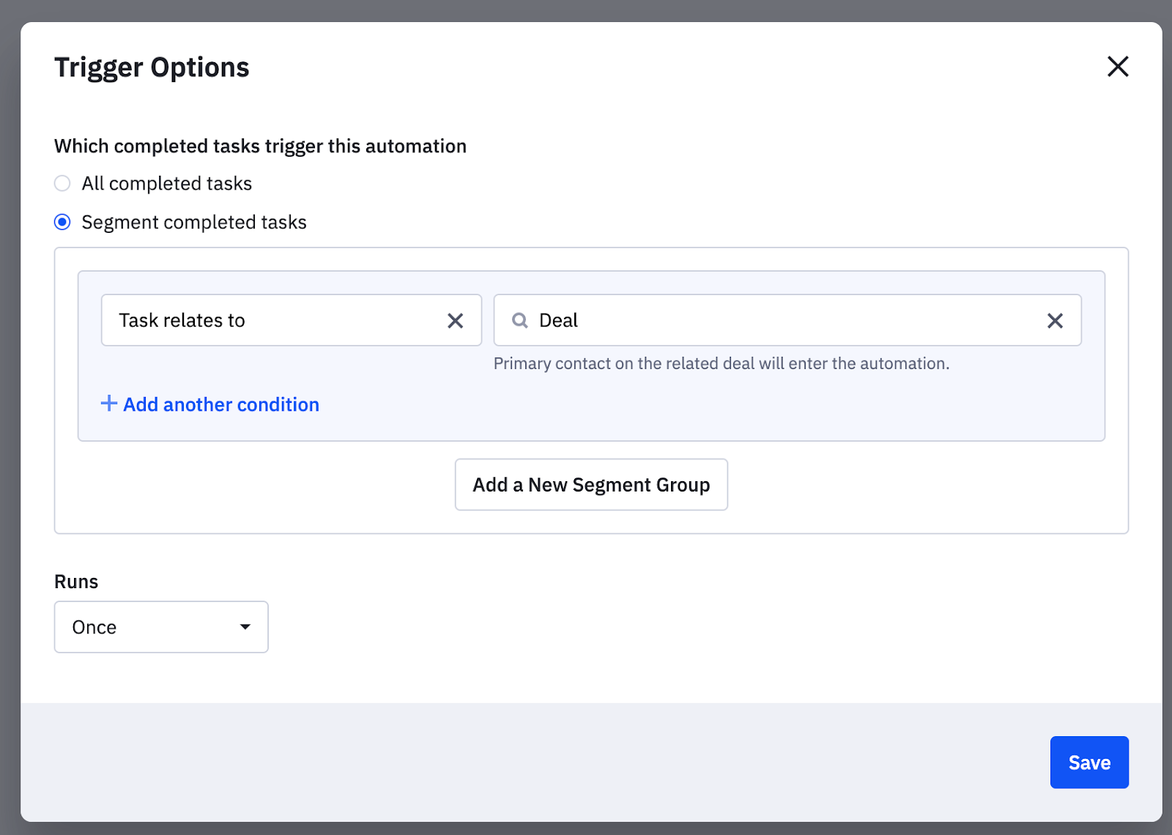Clear the Deal value with its X
Viewport: 1172px width, 835px height.
click(1054, 321)
